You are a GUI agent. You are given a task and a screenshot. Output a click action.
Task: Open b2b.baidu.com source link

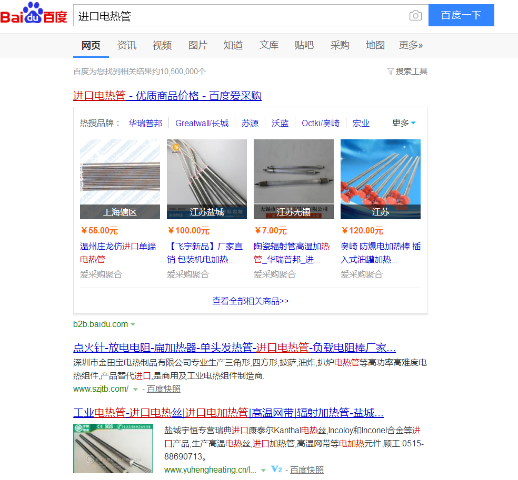point(101,324)
